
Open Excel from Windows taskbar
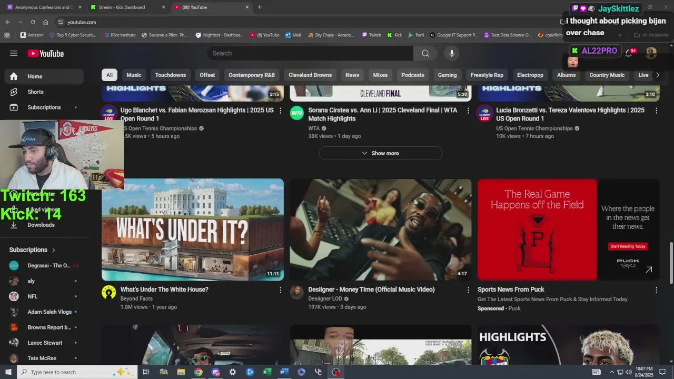(x=267, y=372)
